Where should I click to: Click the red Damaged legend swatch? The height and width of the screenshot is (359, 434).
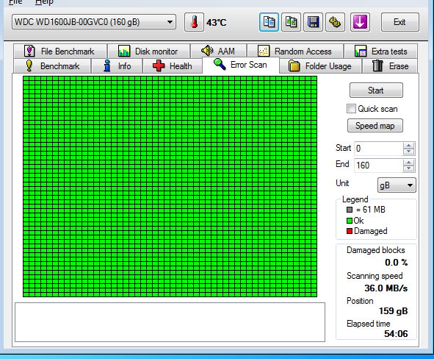pos(350,231)
